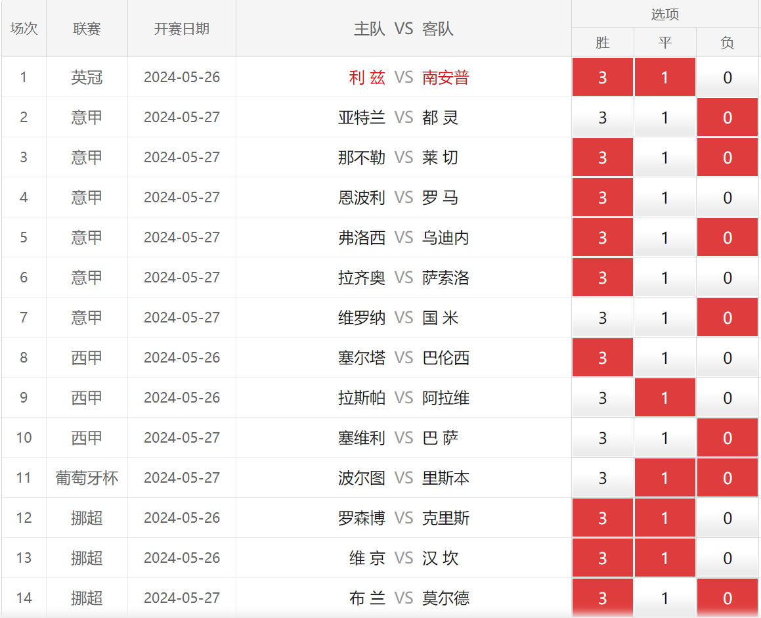Select win (3) for 波尔图 vs 里斯本
The height and width of the screenshot is (618, 761).
point(602,477)
